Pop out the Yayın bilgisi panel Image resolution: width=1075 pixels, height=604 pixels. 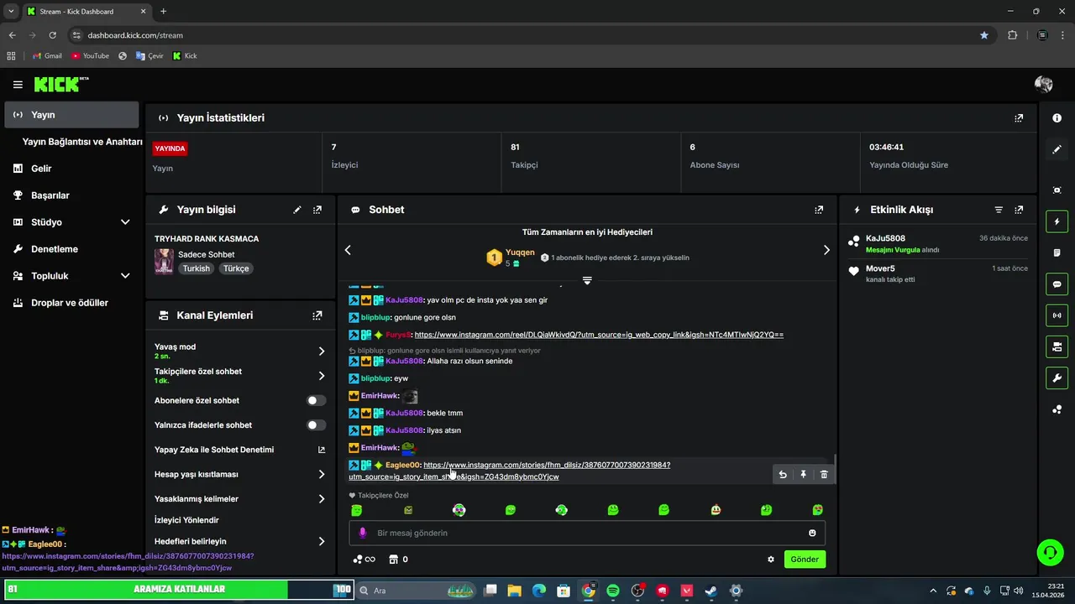317,210
